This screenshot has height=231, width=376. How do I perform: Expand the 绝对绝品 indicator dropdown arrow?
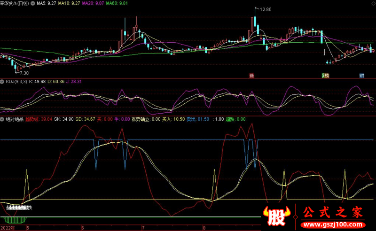(3, 119)
